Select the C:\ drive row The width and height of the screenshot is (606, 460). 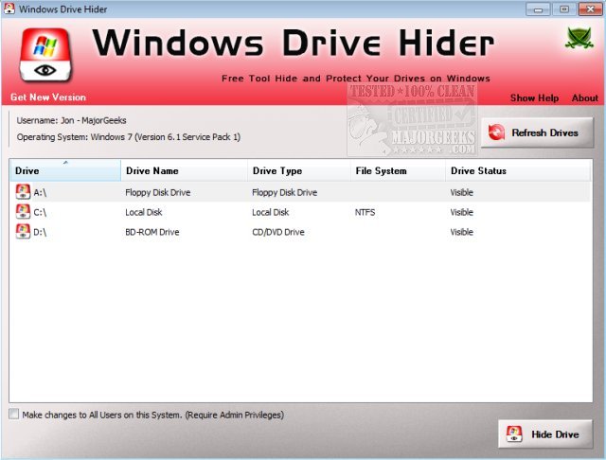pos(301,212)
